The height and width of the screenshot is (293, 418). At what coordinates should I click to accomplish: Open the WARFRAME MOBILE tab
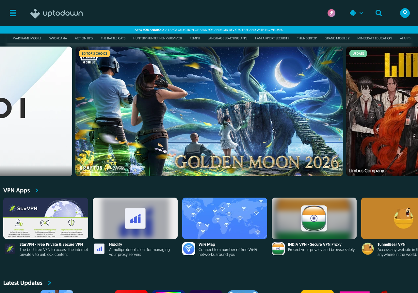tap(27, 38)
